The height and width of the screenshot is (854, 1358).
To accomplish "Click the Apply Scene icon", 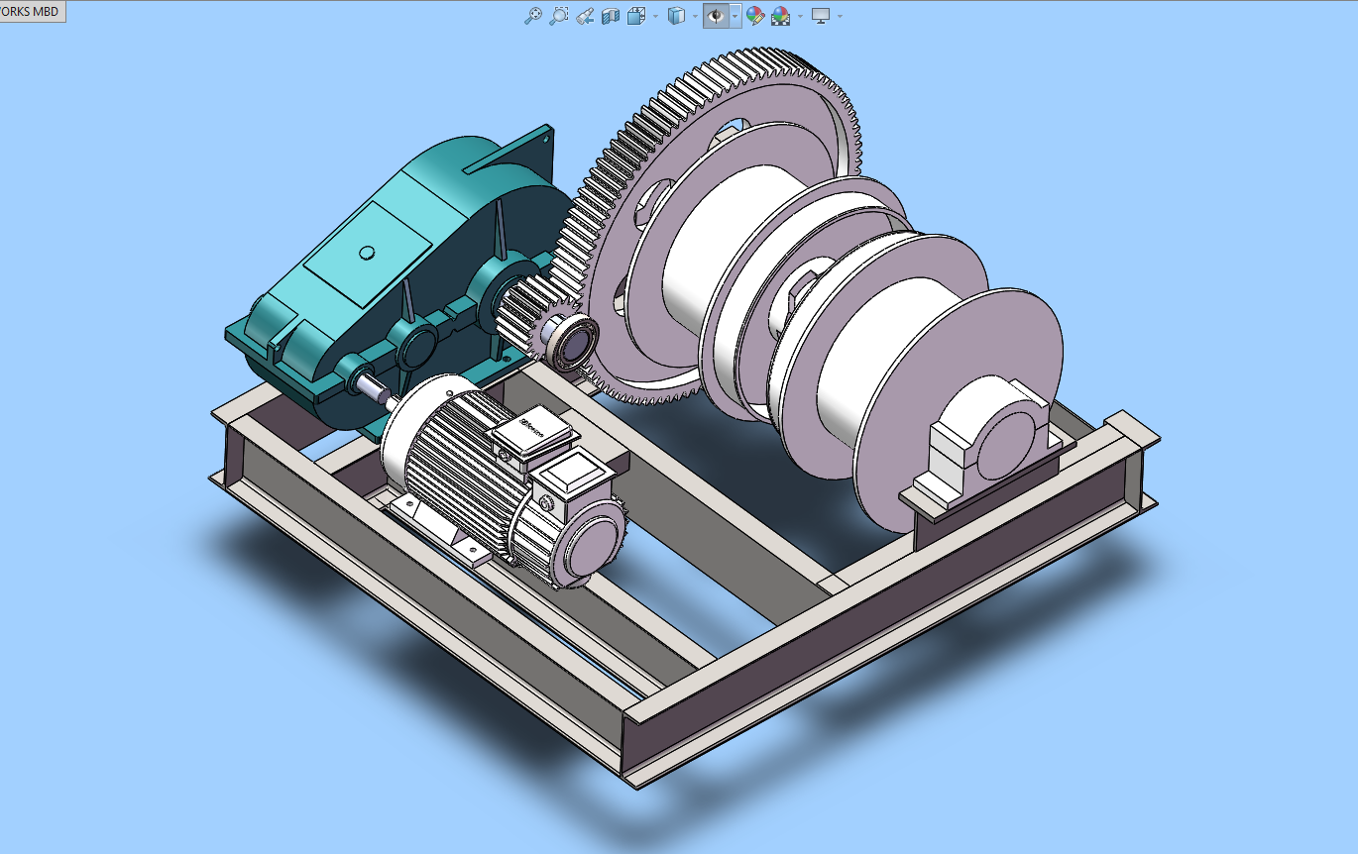I will pyautogui.click(x=781, y=16).
